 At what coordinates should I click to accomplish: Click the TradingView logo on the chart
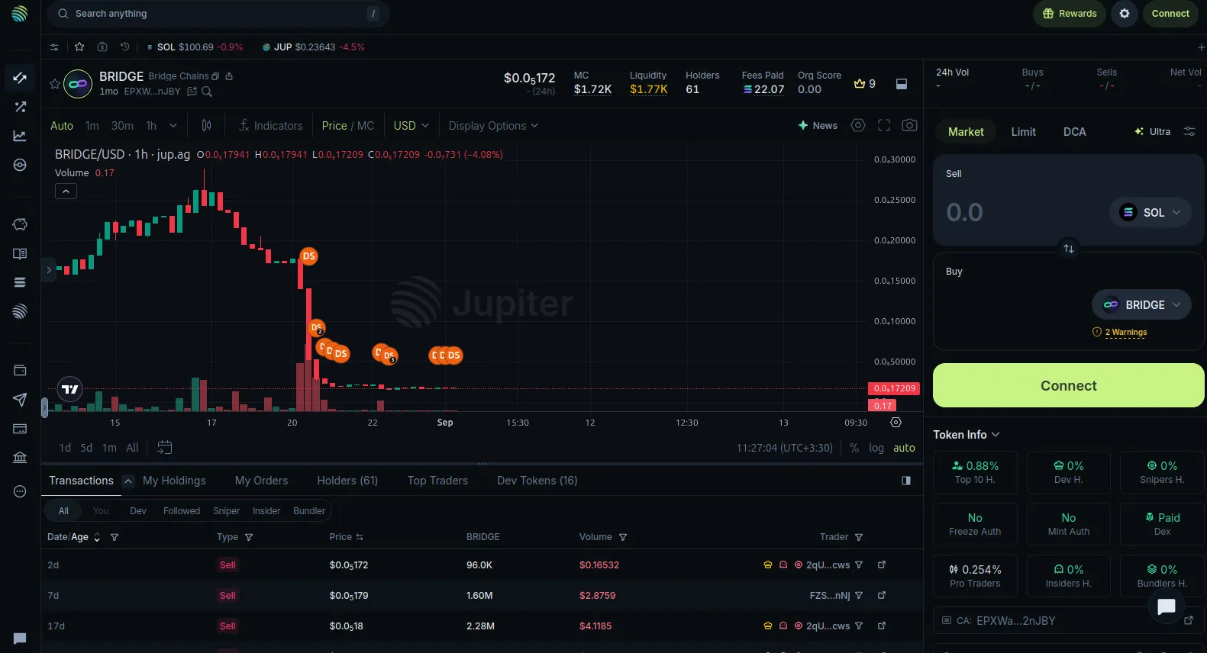(x=70, y=389)
